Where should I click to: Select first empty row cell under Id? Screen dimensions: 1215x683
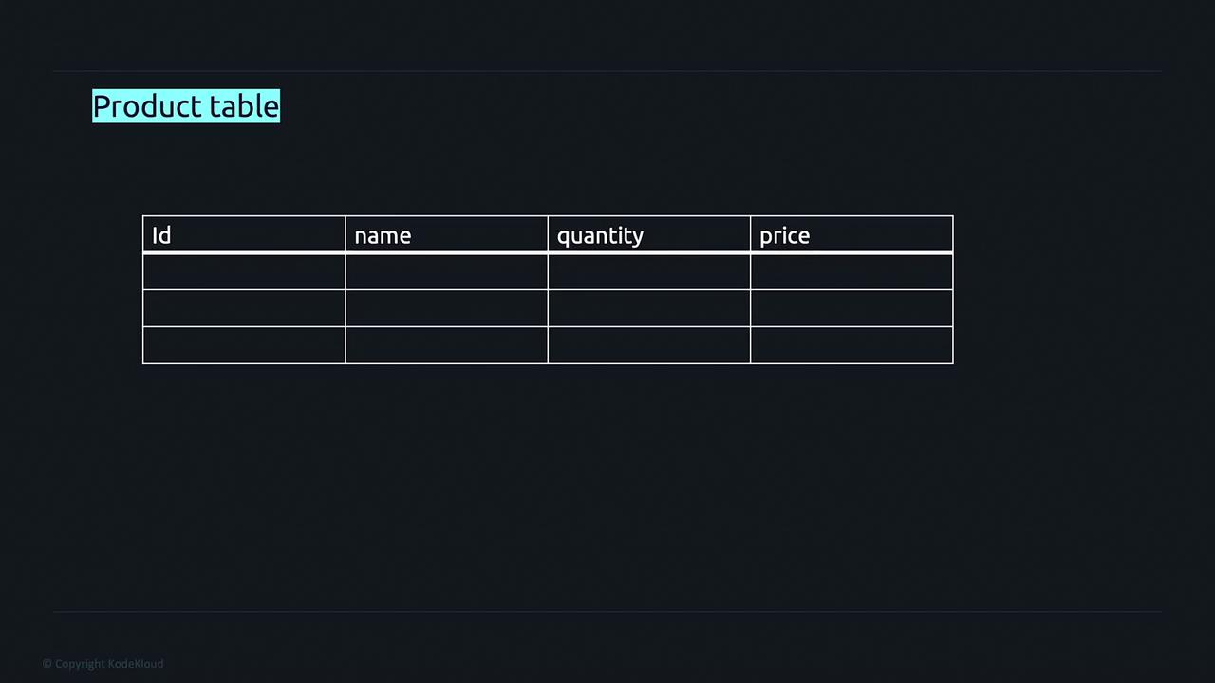click(x=244, y=272)
